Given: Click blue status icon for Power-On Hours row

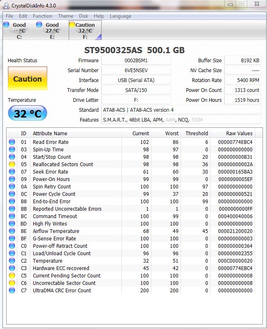Looking at the screenshot, I should click(x=12, y=179).
